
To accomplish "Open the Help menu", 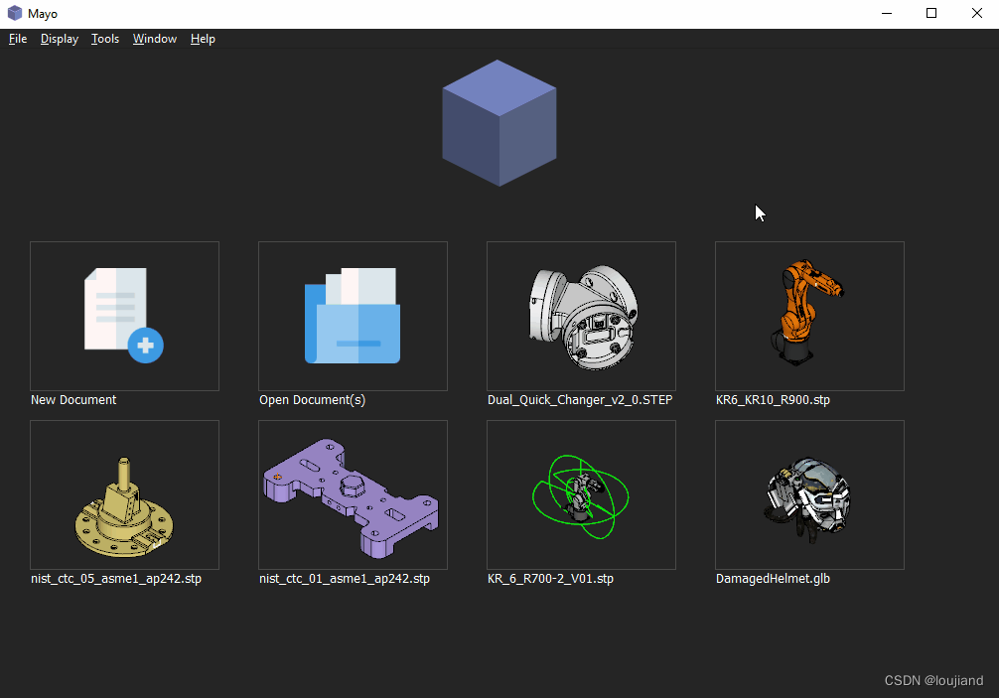I will [203, 39].
